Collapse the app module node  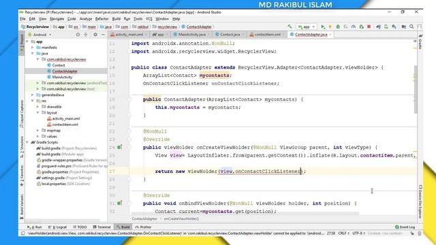click(x=27, y=42)
